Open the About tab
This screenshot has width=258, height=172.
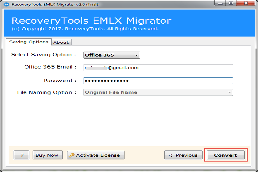pos(61,43)
